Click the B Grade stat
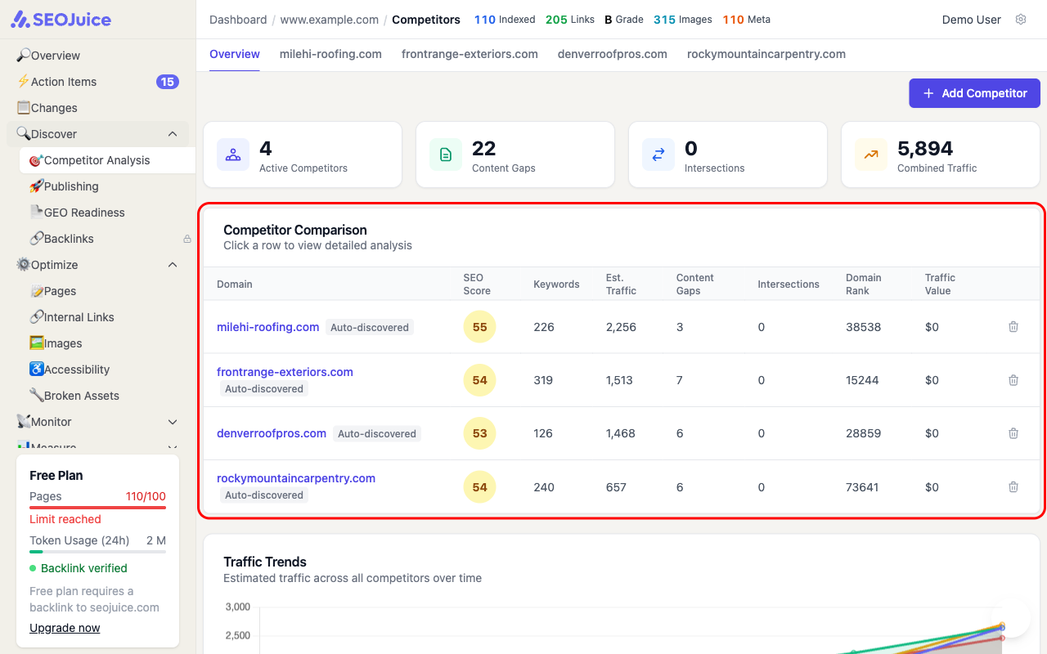Image resolution: width=1047 pixels, height=654 pixels. 624,20
